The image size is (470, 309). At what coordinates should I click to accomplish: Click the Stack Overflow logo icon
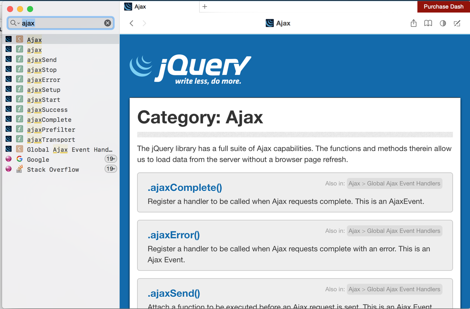tap(20, 169)
